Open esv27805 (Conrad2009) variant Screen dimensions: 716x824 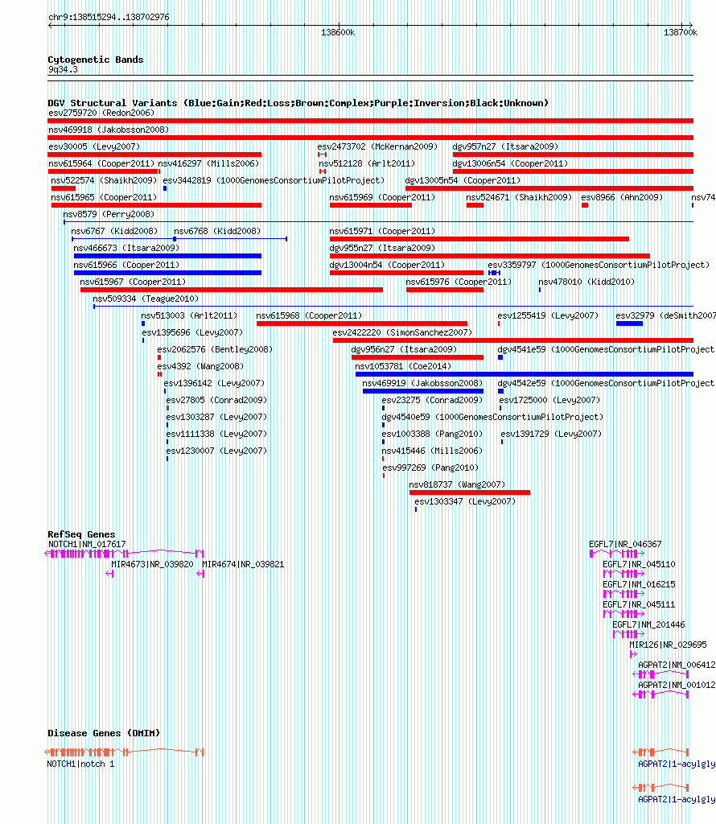[216, 399]
